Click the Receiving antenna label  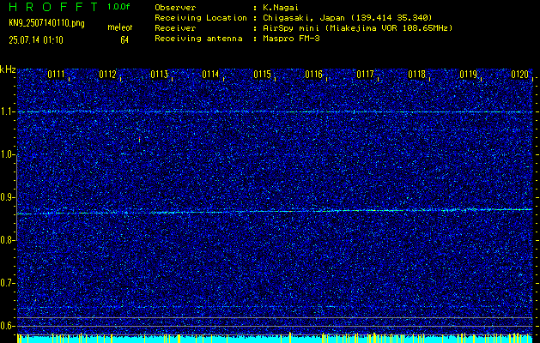[x=198, y=39]
